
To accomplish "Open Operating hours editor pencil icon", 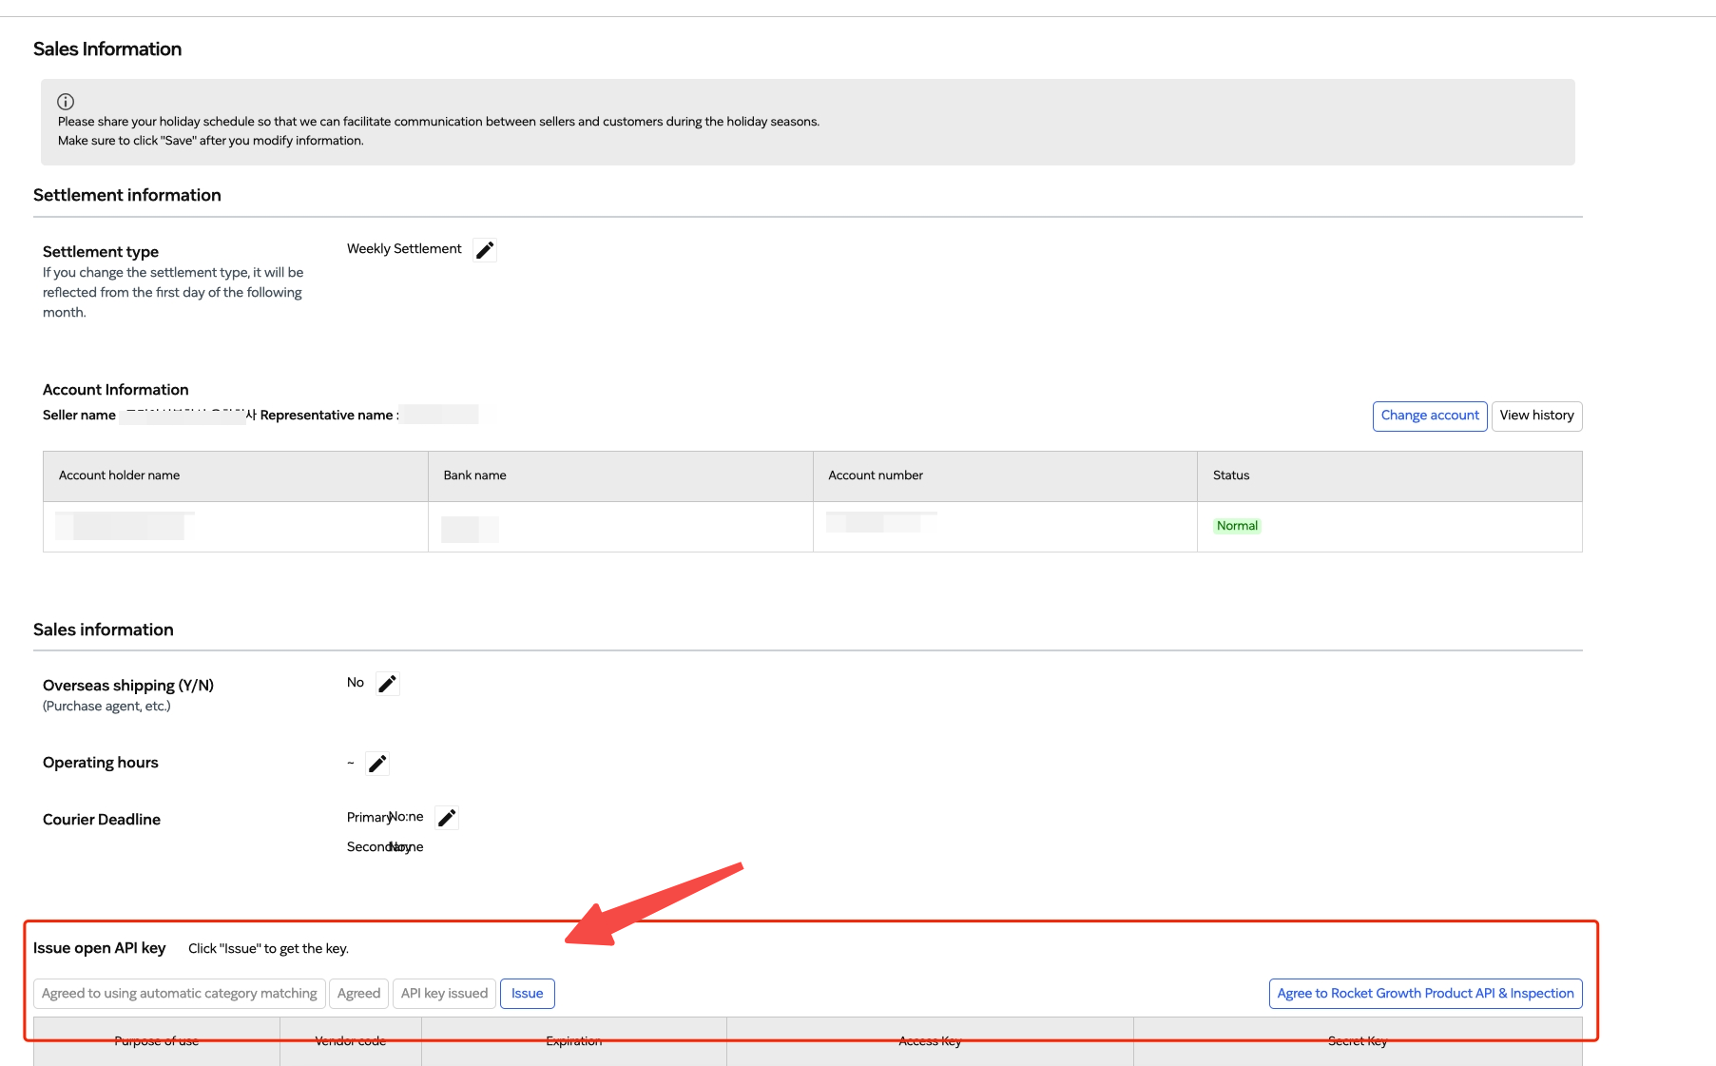I will [x=377, y=764].
